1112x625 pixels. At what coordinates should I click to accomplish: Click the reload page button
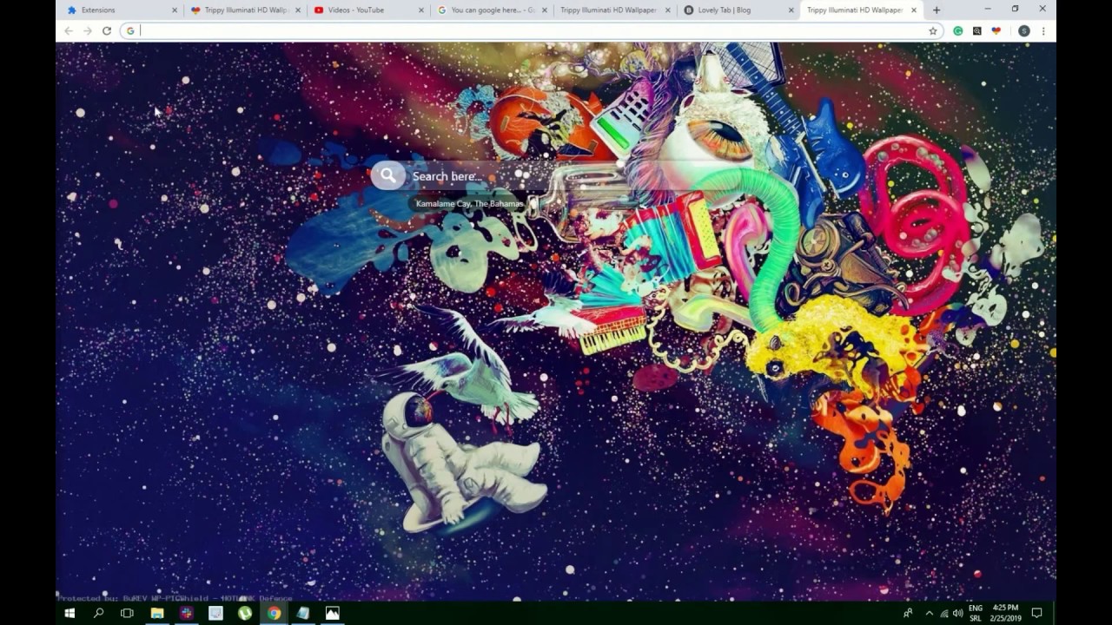107,31
